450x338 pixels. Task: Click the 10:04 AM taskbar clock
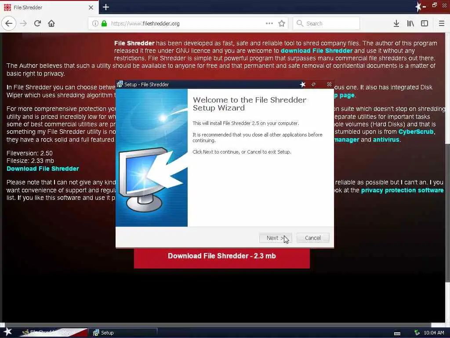point(434,333)
